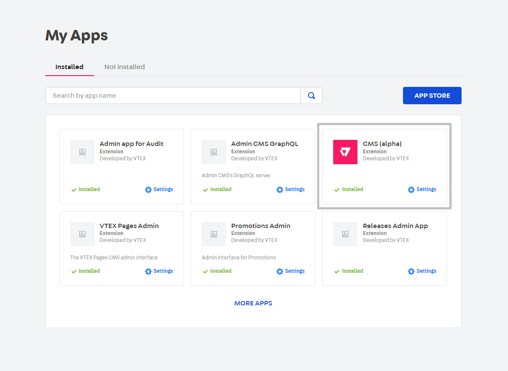Click gear icon in Admin app for Audit card

148,190
